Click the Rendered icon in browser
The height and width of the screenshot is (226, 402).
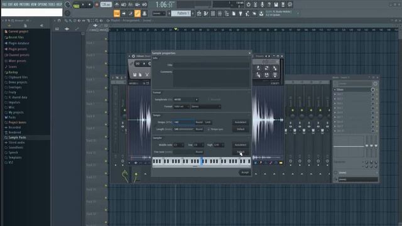click(6, 132)
